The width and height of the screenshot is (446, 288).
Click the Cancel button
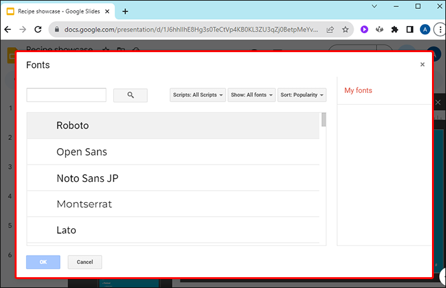click(85, 262)
